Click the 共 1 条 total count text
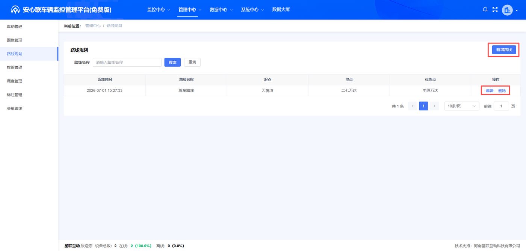 (x=398, y=106)
